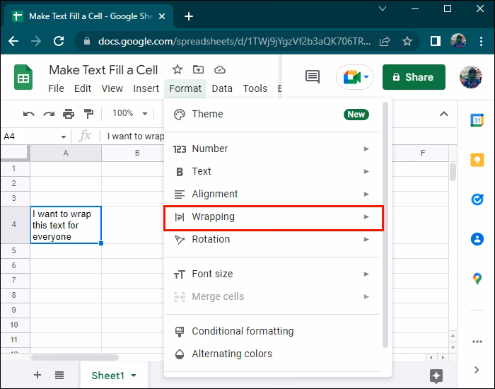Screen dimensions: 495x389
Task: Open the comment history icon
Action: coord(312,77)
